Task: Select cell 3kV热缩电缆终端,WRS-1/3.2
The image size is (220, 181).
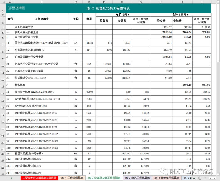Action: pos(41,106)
